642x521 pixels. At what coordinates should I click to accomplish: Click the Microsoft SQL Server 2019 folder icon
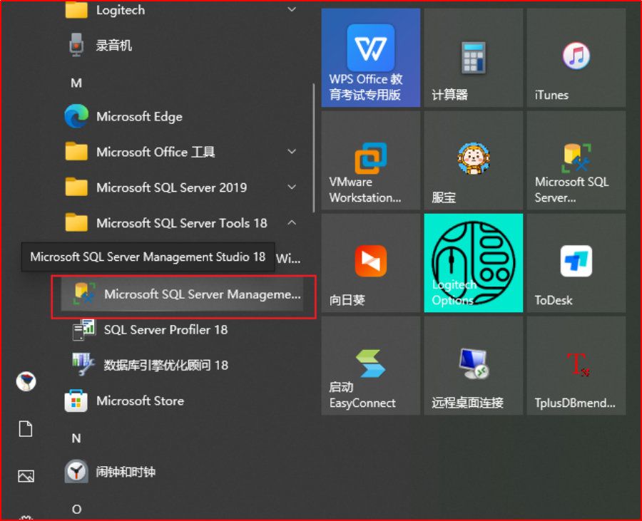point(76,187)
